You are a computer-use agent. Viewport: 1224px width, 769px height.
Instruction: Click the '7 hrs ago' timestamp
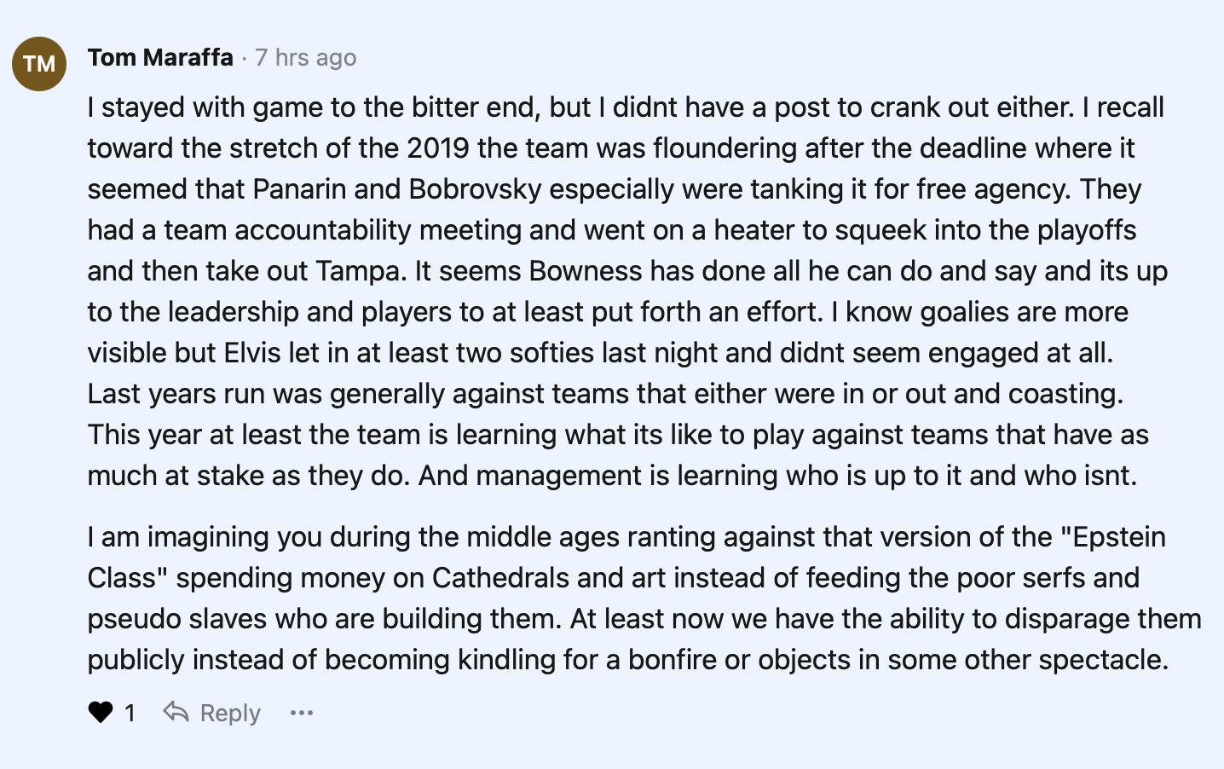tap(305, 58)
